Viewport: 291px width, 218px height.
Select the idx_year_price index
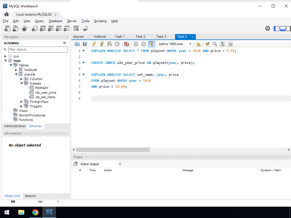[x=45, y=93]
